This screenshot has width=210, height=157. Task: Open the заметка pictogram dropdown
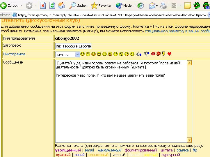coord(68,54)
